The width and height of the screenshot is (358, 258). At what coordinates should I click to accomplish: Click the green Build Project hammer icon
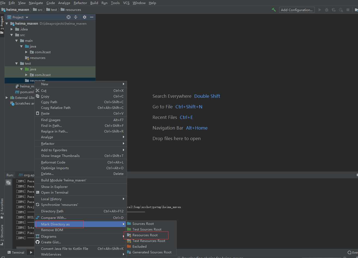274,10
